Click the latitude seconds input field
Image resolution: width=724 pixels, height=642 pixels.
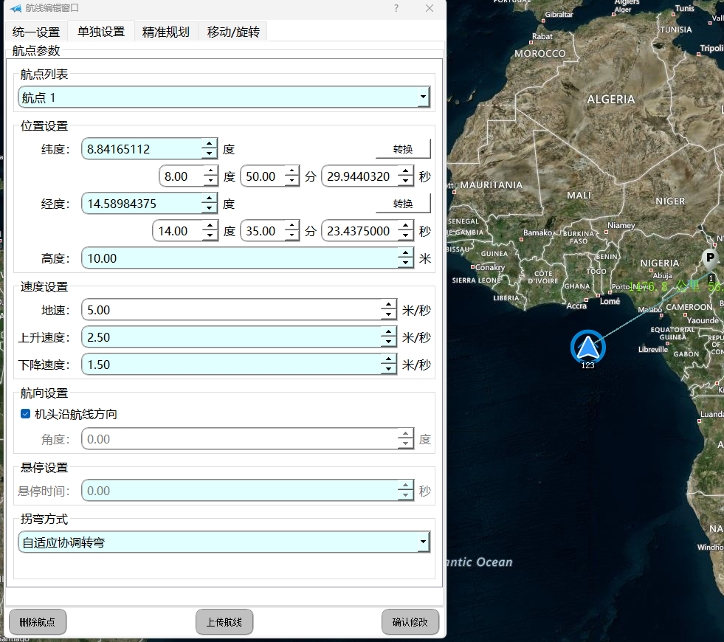359,176
